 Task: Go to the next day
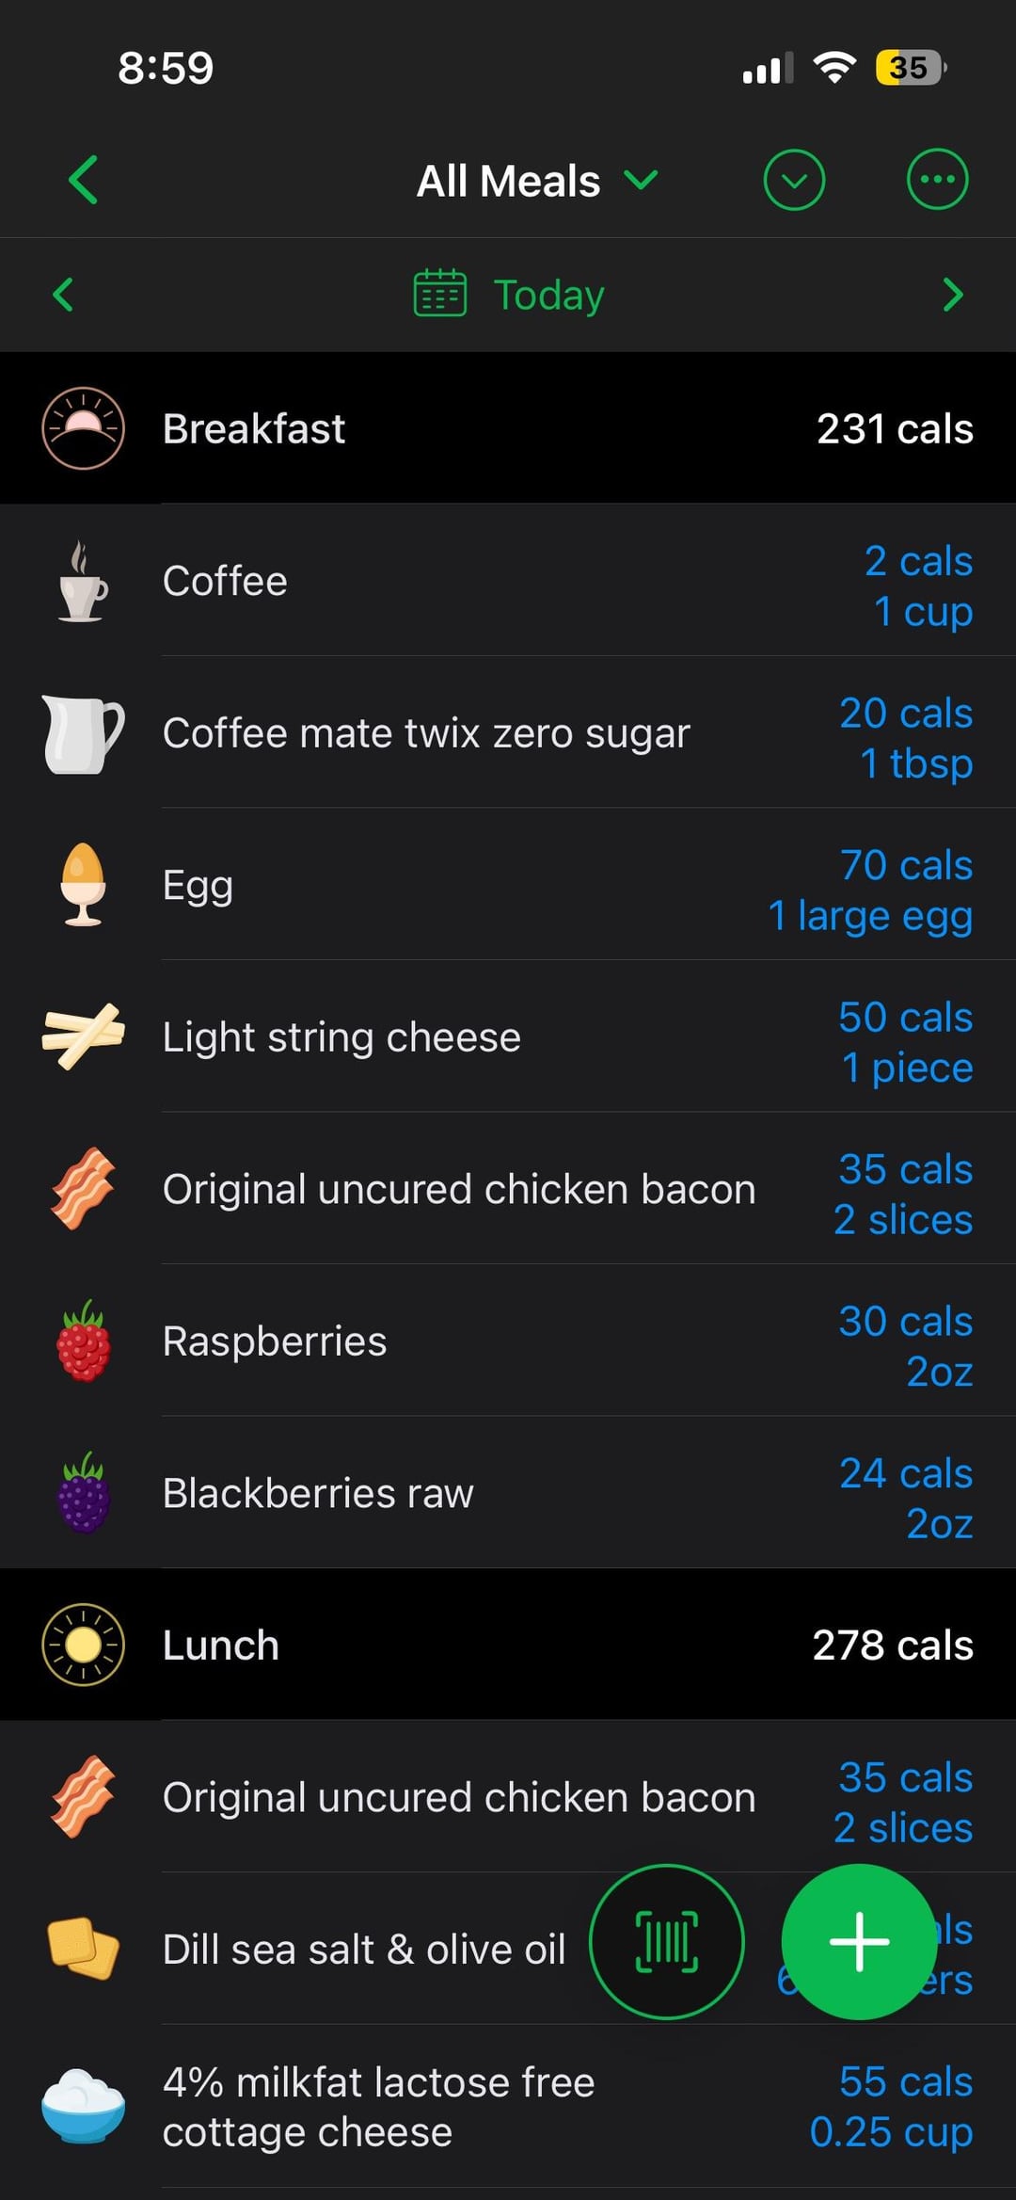point(952,295)
